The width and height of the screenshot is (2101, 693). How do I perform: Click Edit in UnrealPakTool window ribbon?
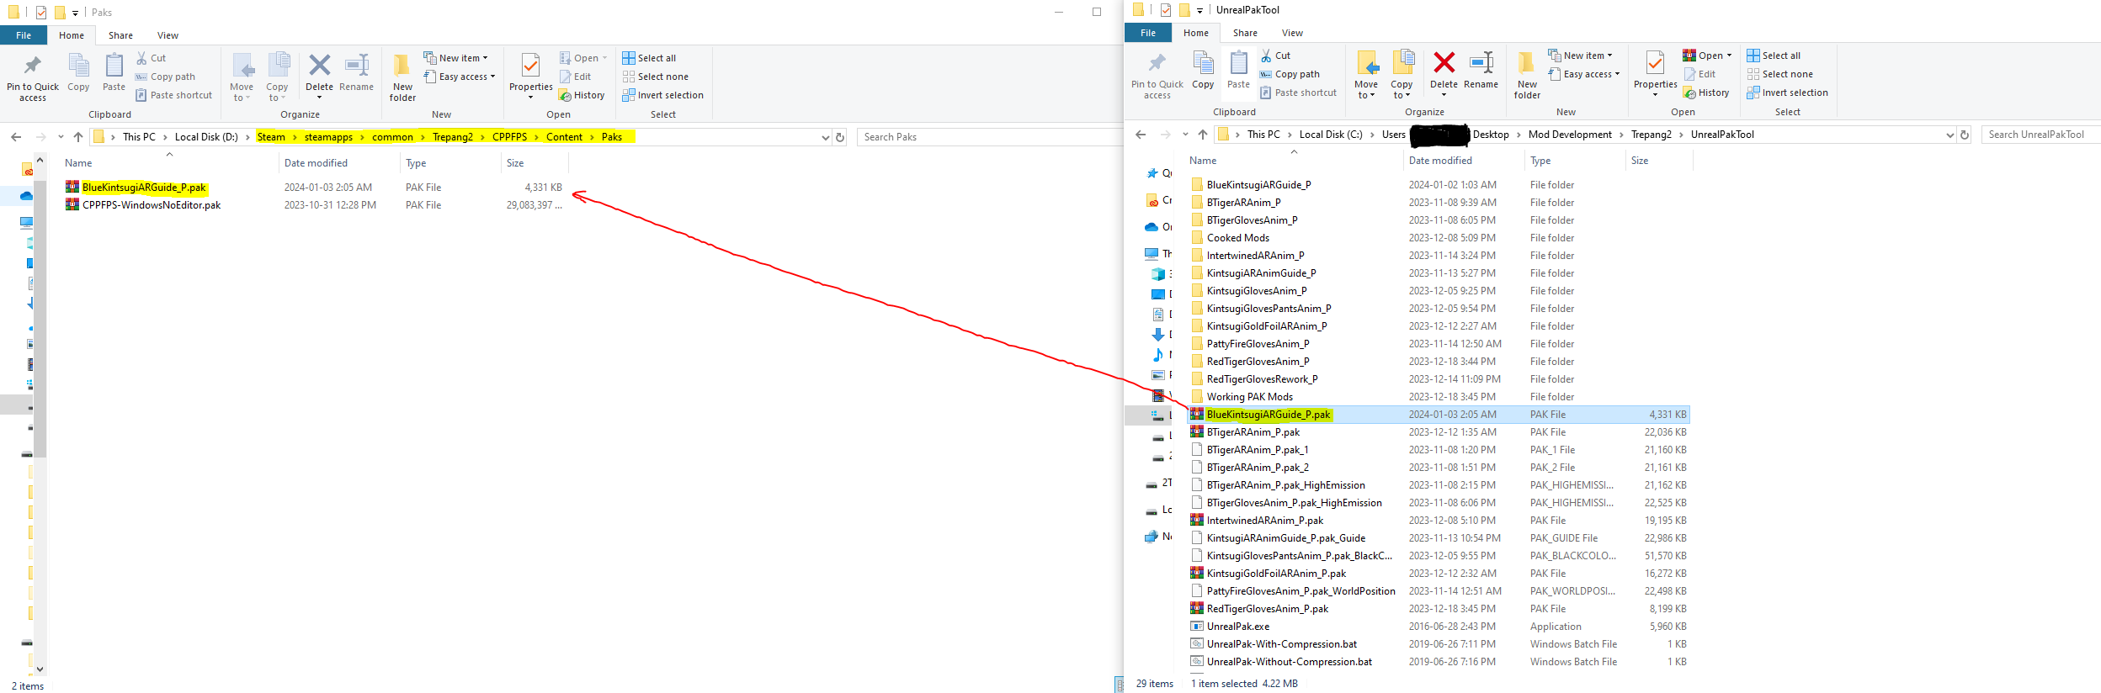pos(1699,74)
